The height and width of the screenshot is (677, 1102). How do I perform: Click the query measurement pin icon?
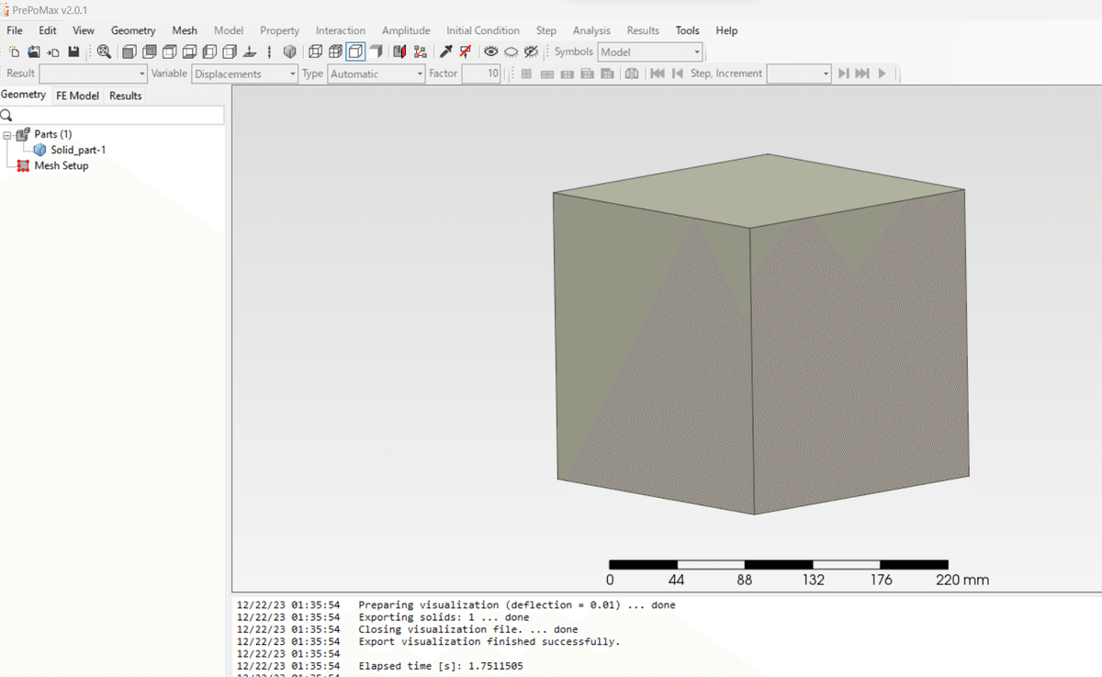tap(445, 52)
